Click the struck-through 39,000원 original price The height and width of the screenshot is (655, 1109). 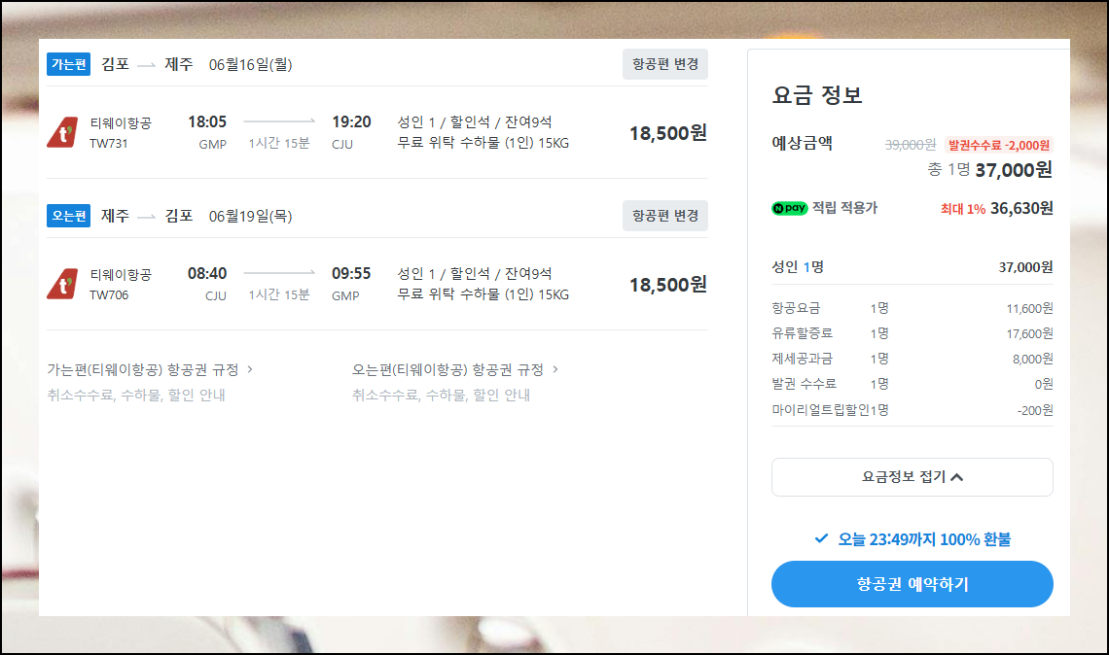coord(911,145)
